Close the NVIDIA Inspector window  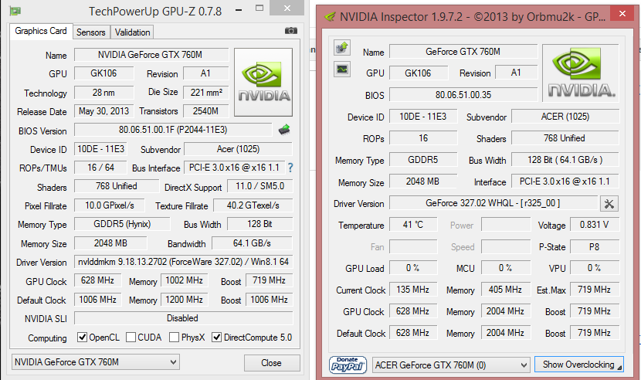(622, 13)
